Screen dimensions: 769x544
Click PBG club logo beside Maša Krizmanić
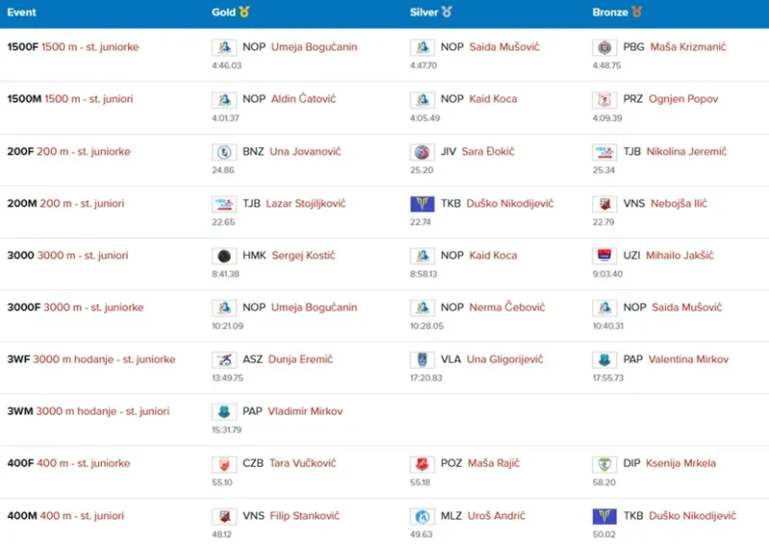[x=605, y=47]
